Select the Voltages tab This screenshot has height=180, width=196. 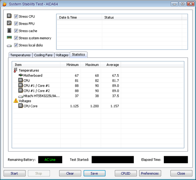click(x=62, y=55)
